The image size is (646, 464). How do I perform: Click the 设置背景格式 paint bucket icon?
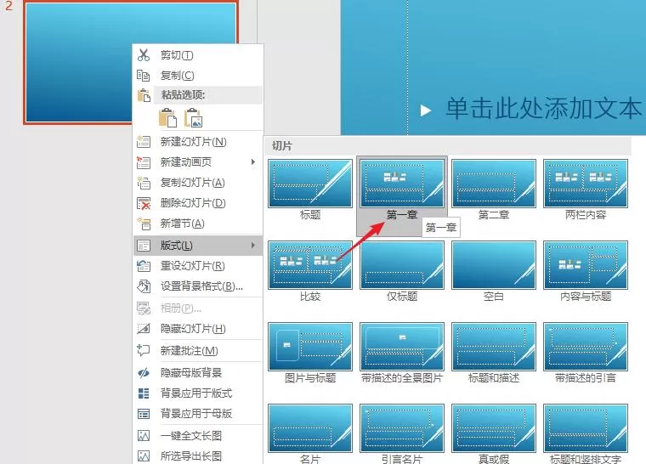pos(144,286)
